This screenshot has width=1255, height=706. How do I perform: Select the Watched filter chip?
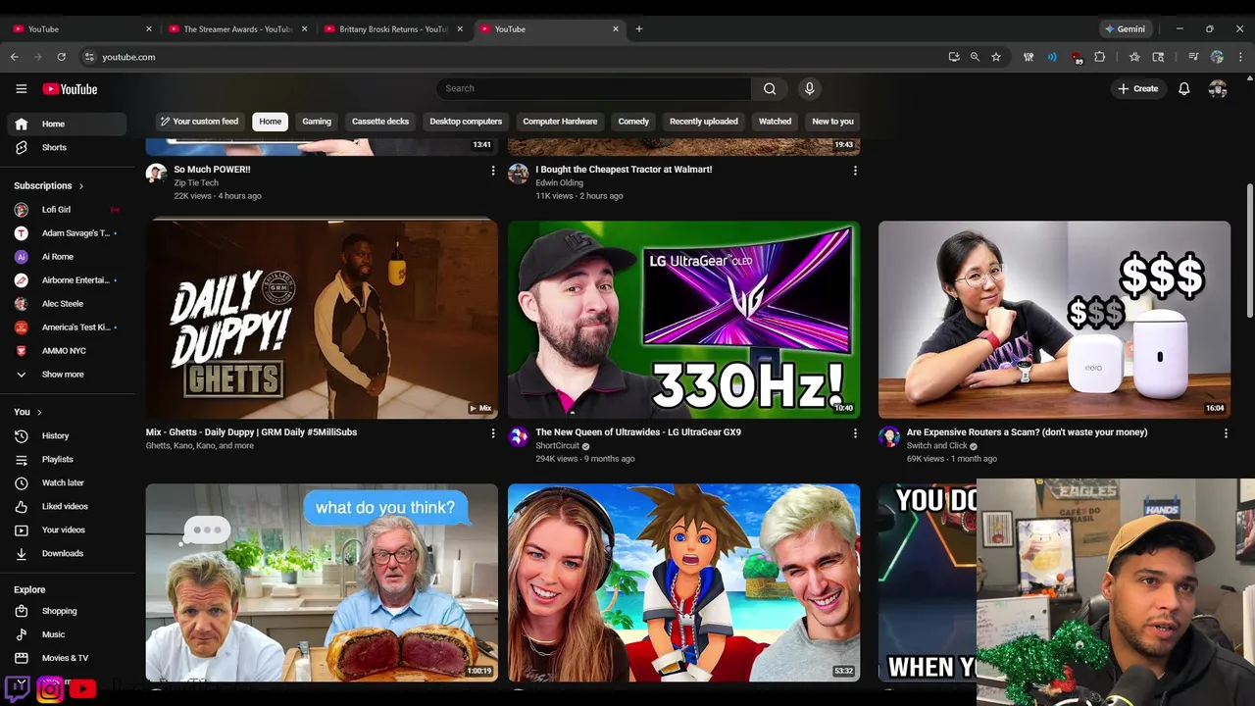(775, 122)
